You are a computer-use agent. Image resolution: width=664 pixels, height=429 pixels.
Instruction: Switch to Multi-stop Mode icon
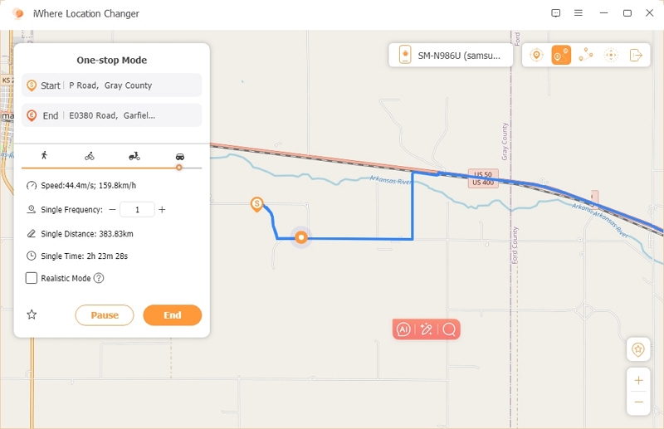tap(586, 55)
